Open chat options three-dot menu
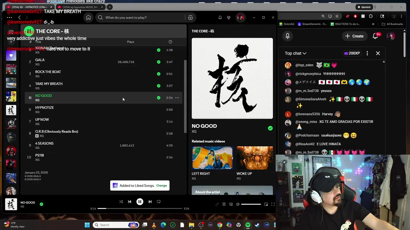410x230 pixels. coord(367,53)
